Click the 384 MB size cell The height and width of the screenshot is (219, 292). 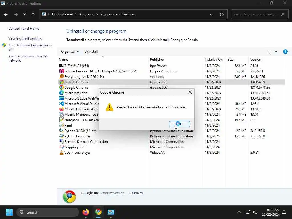(x=241, y=104)
